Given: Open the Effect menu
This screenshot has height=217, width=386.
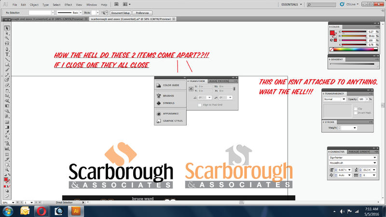Looking at the screenshot, I should click(68, 5).
